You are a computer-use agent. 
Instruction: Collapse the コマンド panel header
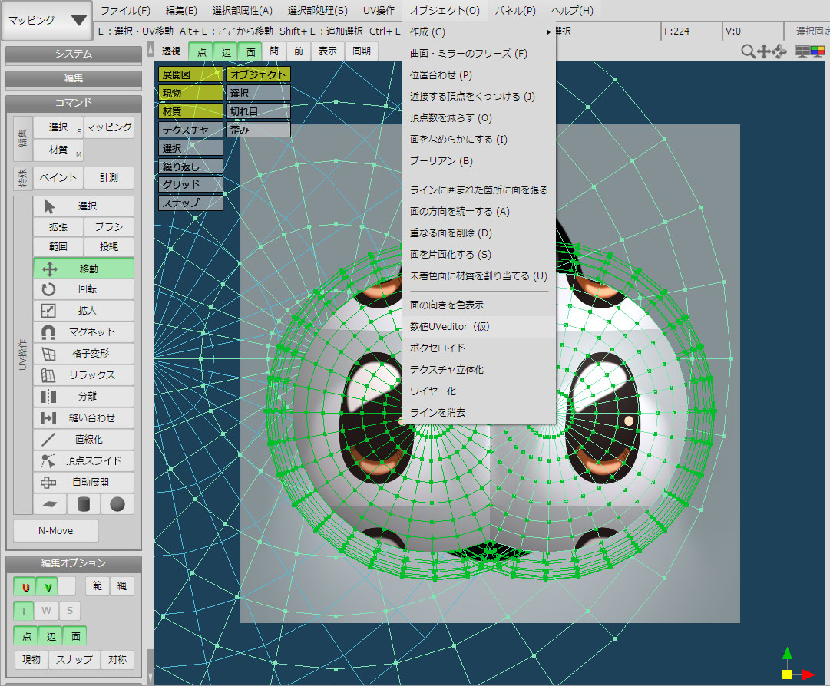[x=74, y=103]
